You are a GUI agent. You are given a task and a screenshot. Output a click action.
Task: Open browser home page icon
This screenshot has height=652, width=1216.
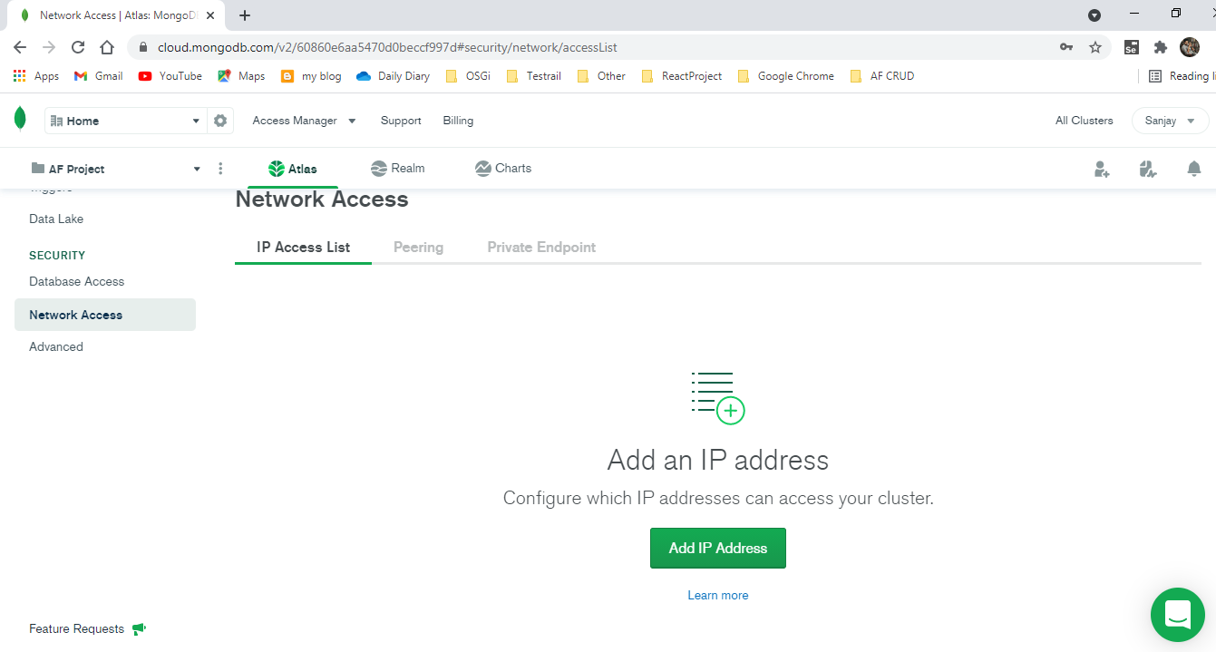pos(107,47)
